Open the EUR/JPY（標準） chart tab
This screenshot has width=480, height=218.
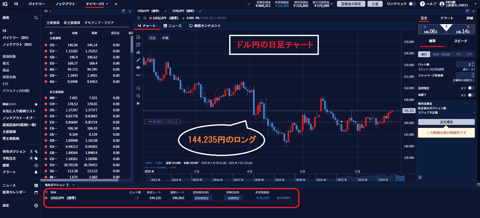(183, 11)
